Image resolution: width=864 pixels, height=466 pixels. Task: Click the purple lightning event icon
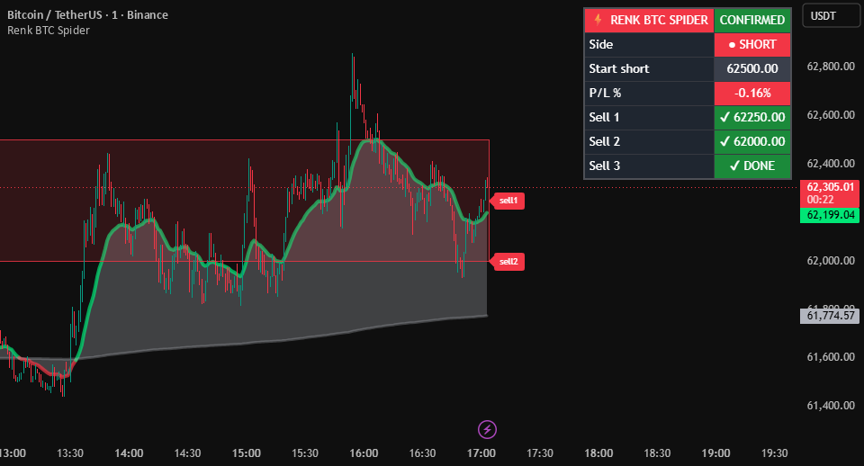487,429
